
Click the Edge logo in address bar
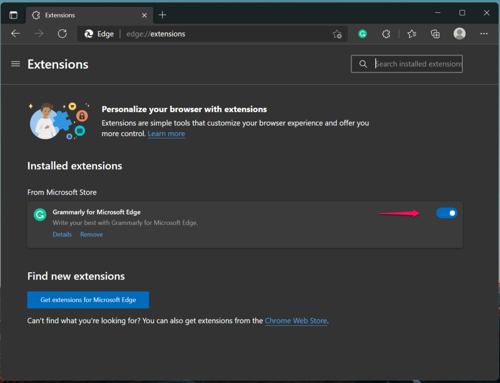89,34
